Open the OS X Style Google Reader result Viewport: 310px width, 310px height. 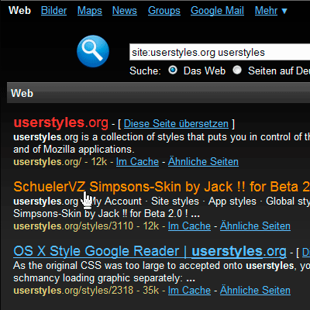tap(150, 251)
